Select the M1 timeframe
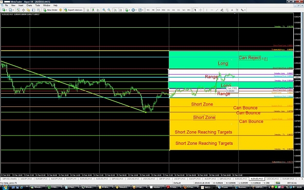Screen dimensions: 304x190 point(148,10)
